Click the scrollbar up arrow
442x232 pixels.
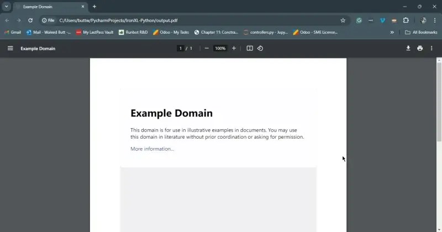pyautogui.click(x=439, y=60)
